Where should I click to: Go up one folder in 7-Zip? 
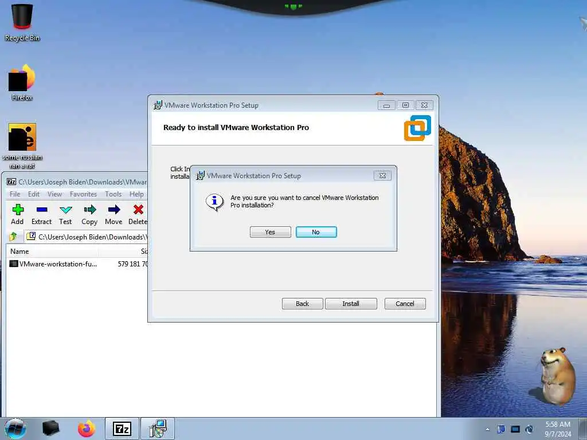[x=13, y=237]
